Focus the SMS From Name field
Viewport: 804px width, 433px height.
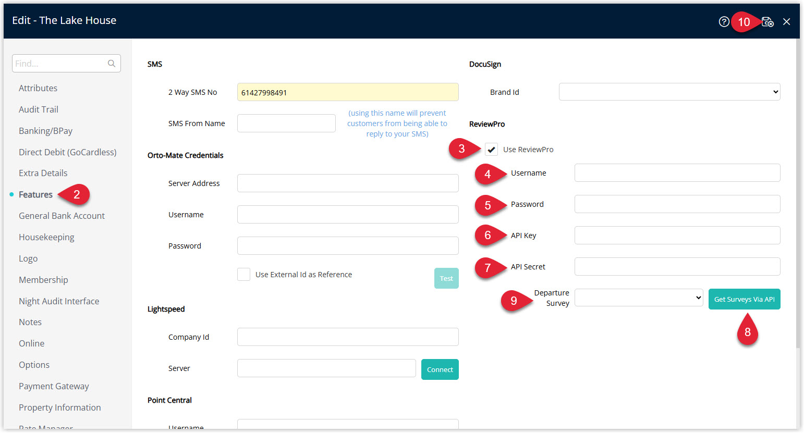[286, 123]
